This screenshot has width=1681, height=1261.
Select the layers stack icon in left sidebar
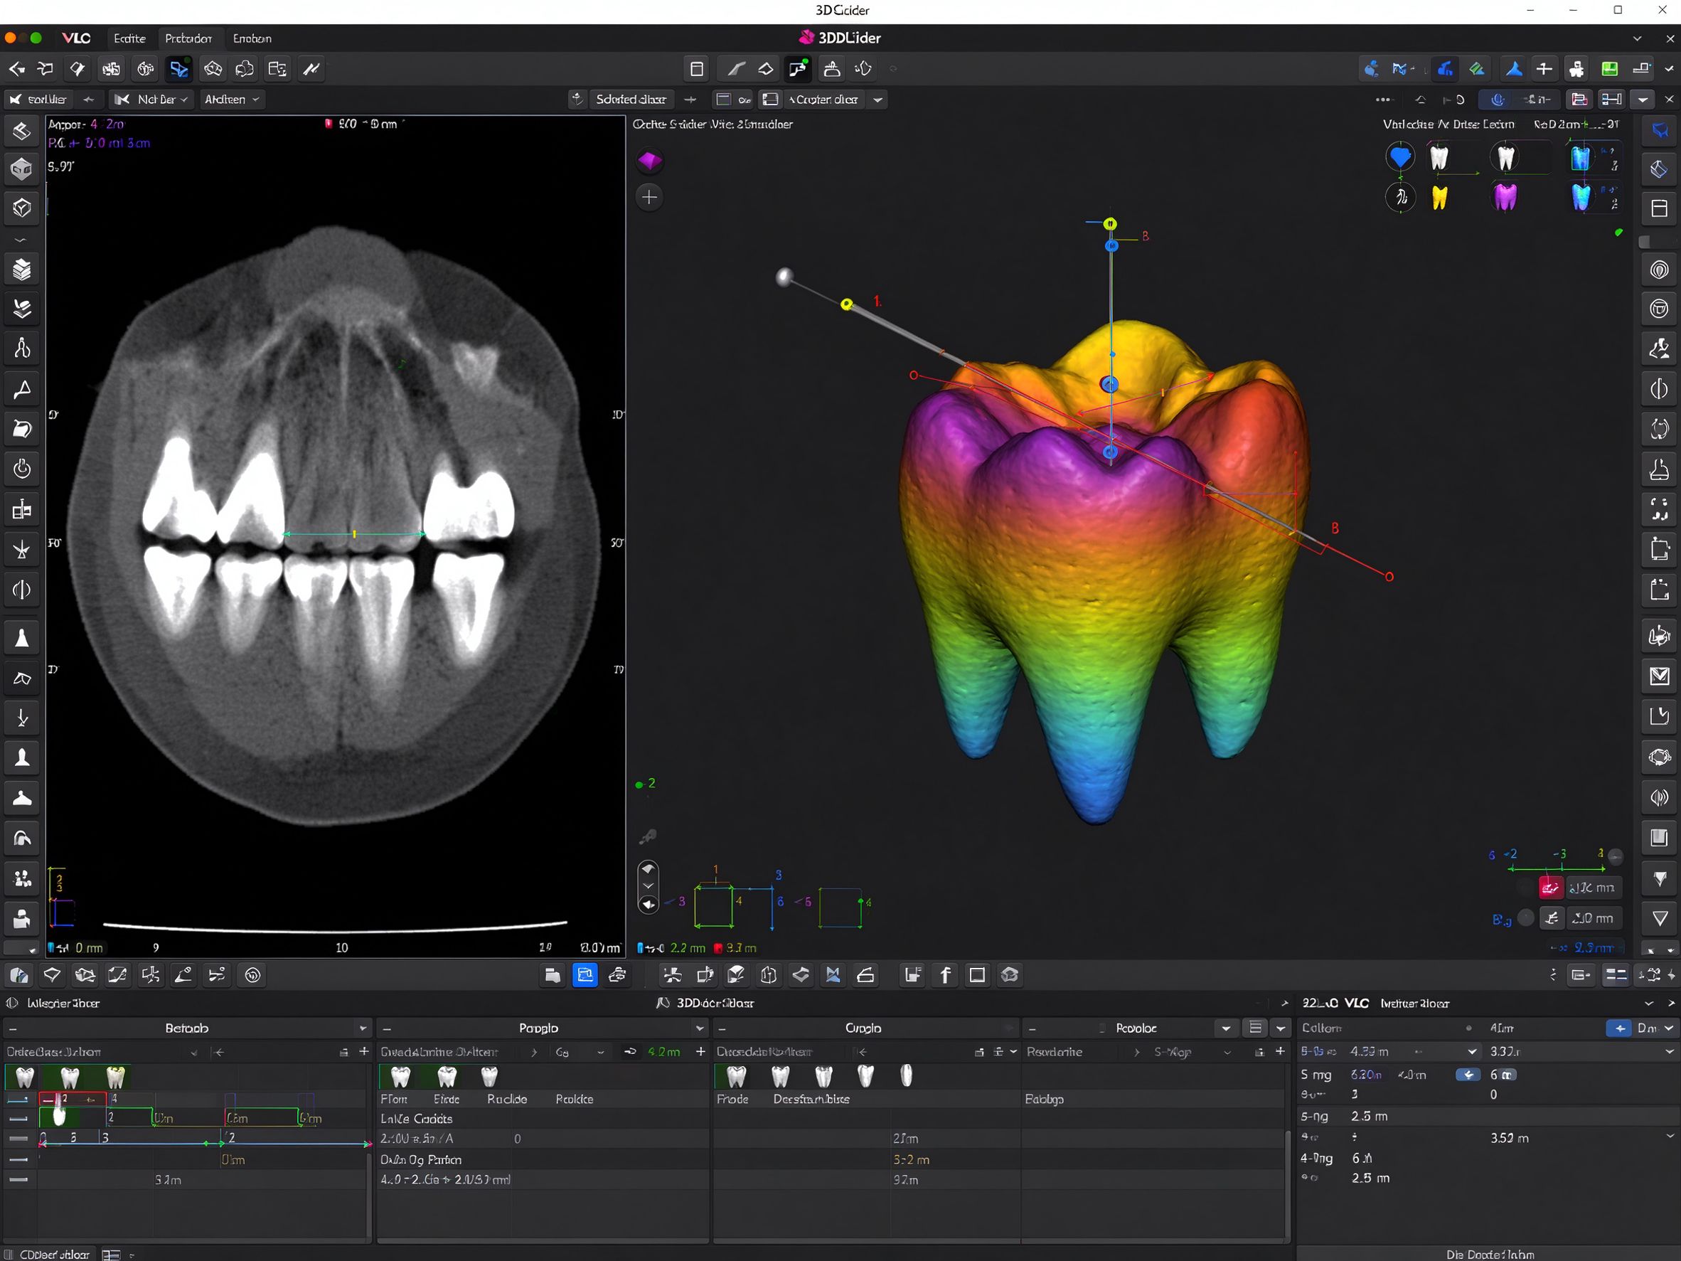pyautogui.click(x=22, y=269)
